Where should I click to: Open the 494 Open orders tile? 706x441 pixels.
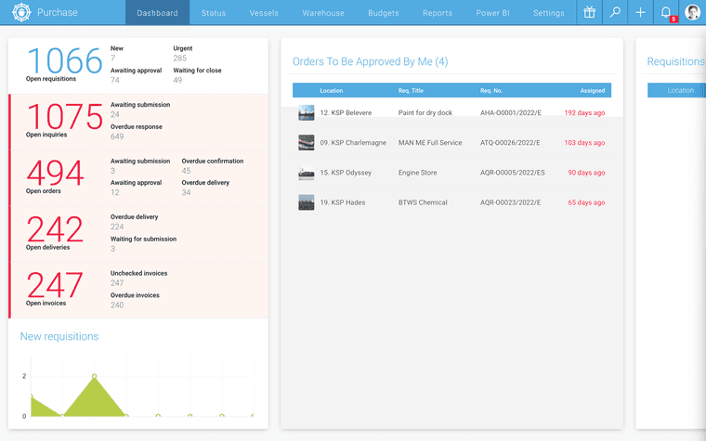(55, 174)
